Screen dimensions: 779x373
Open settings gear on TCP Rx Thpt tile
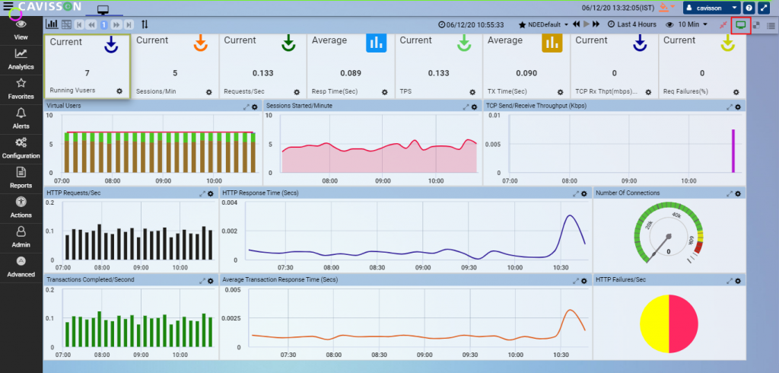click(x=648, y=92)
